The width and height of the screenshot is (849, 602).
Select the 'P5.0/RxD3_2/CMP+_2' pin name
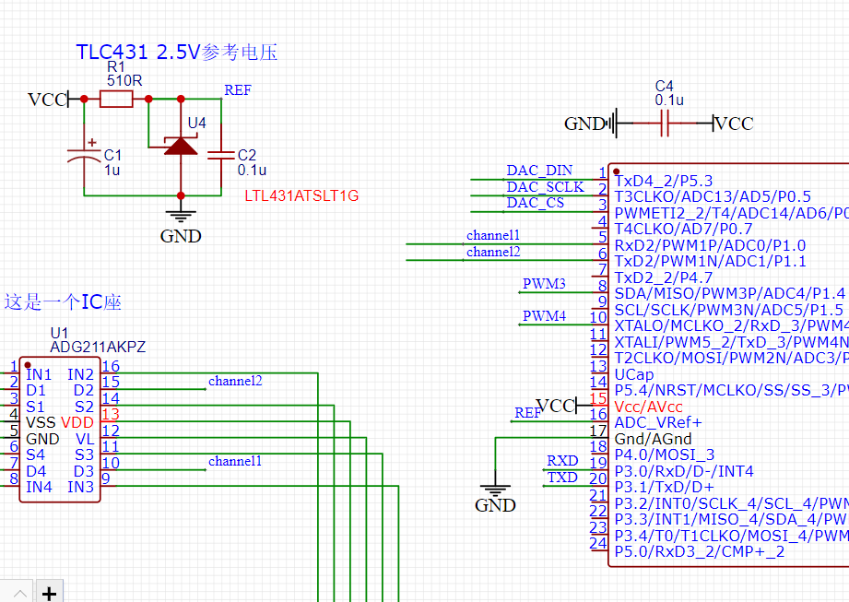(x=699, y=551)
